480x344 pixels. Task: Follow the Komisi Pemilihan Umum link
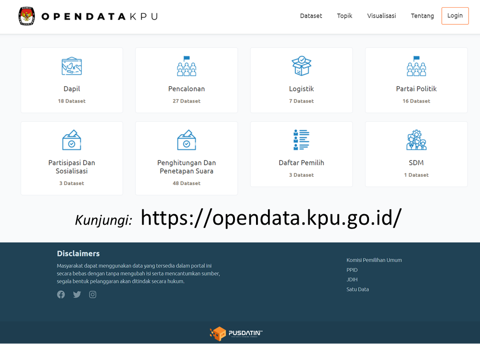(x=374, y=260)
